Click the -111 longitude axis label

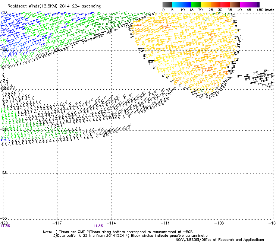click(x=165, y=223)
